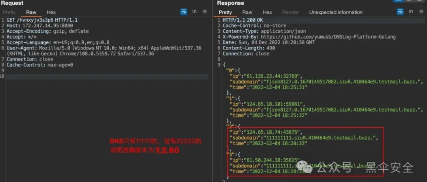Select the Raw tab in Request
The height and width of the screenshot is (182, 427).
tap(31, 12)
